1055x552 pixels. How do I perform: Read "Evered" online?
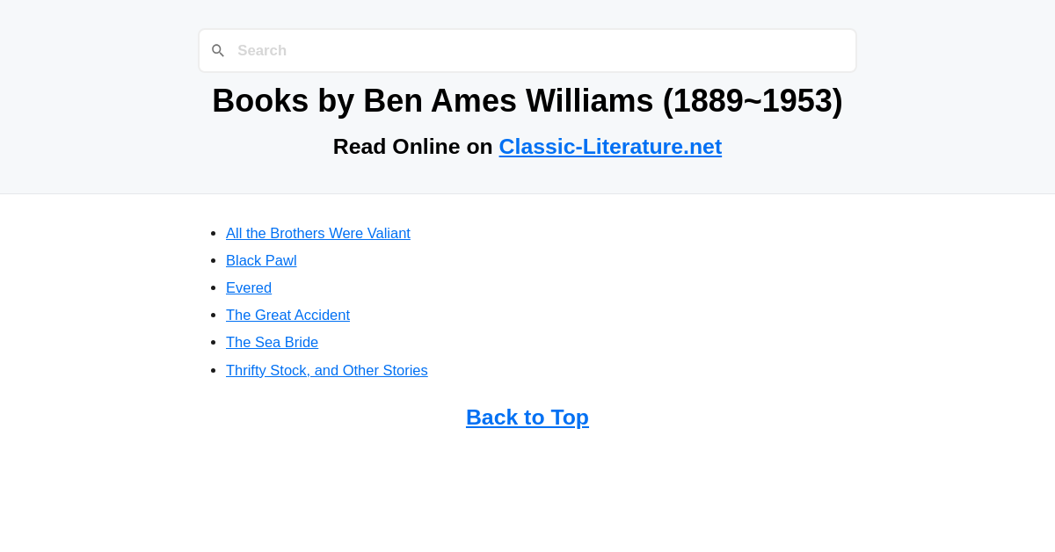click(x=249, y=287)
